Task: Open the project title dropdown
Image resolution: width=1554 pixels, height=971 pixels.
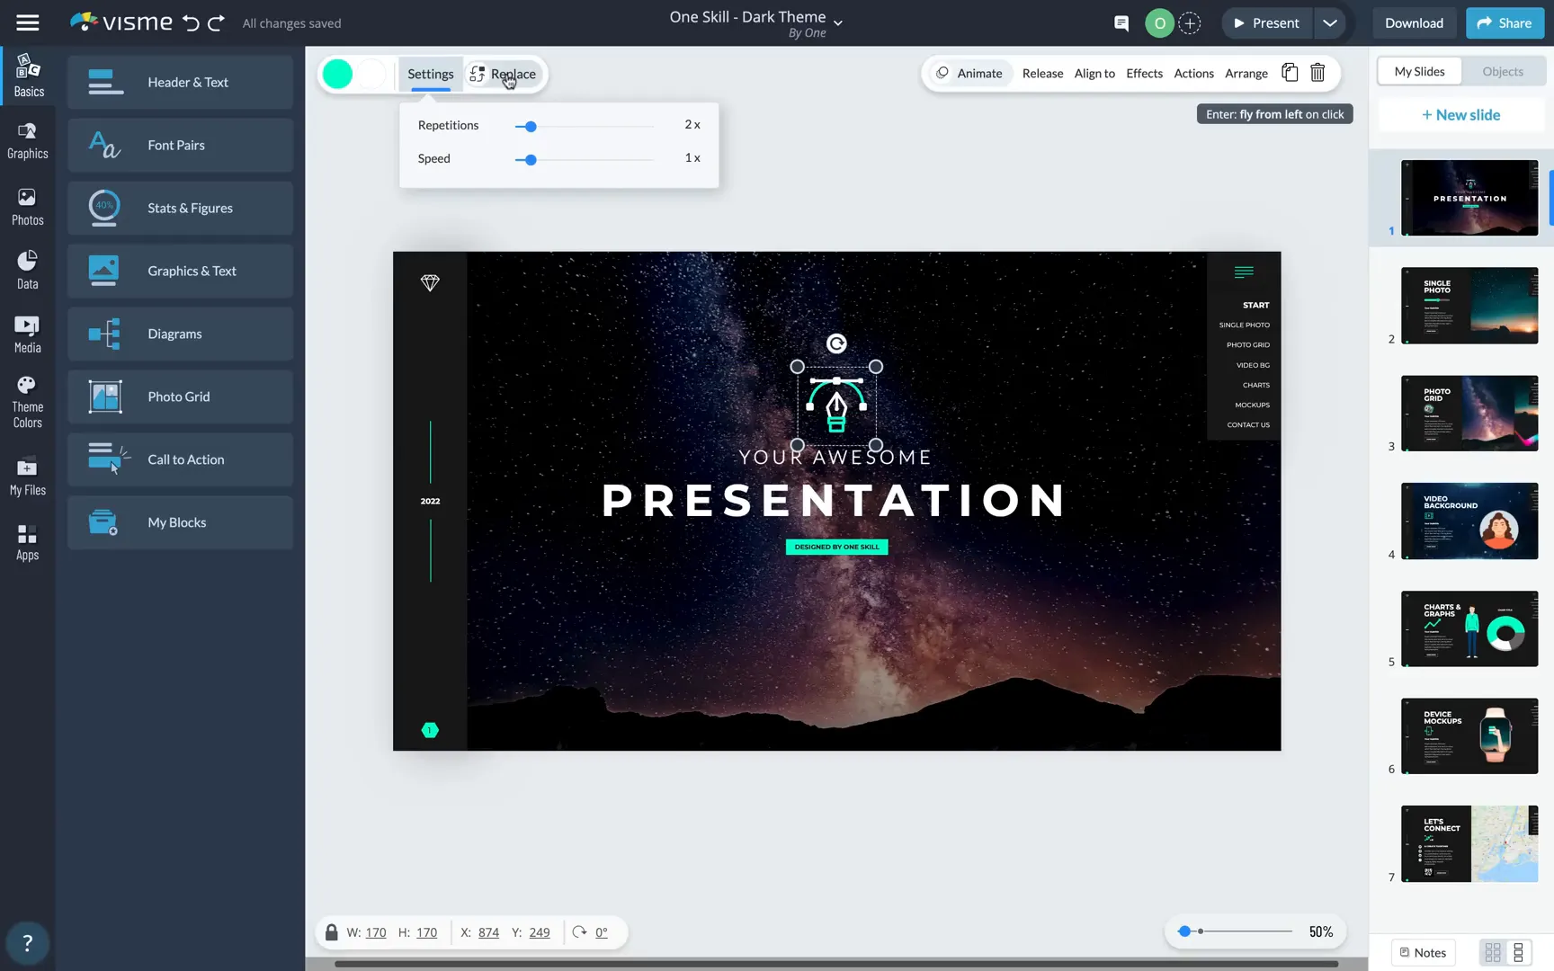Action: 838,24
